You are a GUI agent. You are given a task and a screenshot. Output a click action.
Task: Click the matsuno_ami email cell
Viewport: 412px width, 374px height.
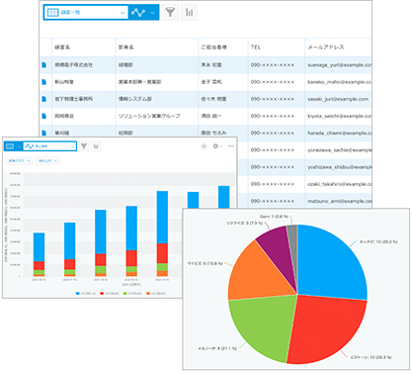coord(340,201)
